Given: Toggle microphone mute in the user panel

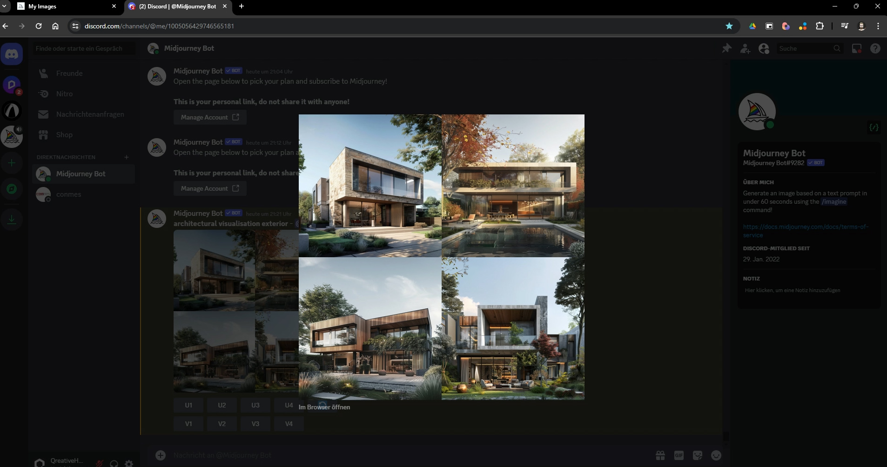Looking at the screenshot, I should 100,463.
